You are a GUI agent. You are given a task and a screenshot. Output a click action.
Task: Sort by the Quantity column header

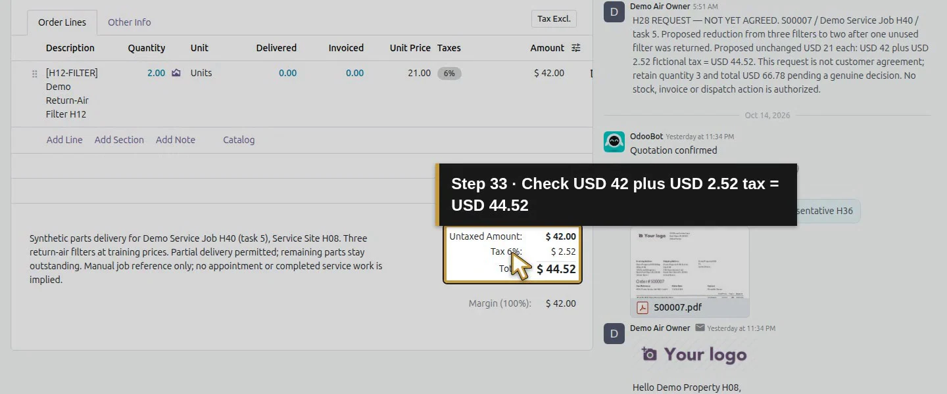pyautogui.click(x=147, y=48)
